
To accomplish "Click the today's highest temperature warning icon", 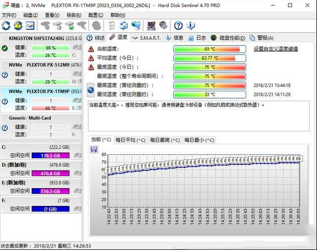I will [x=91, y=67].
